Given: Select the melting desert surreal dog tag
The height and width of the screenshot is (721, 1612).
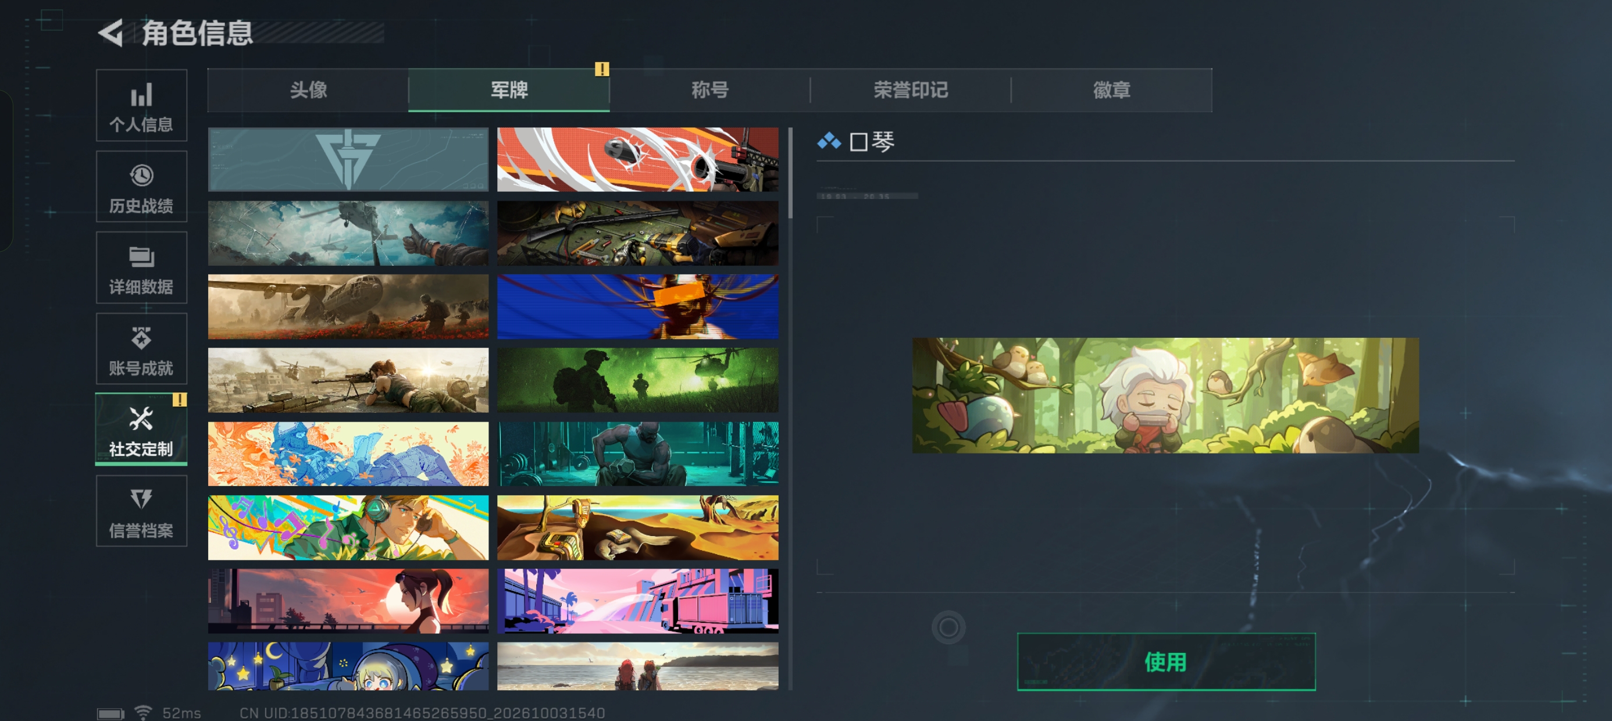Looking at the screenshot, I should click(638, 527).
